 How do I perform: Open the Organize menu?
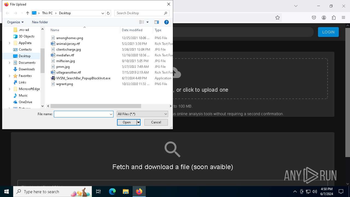(x=15, y=22)
